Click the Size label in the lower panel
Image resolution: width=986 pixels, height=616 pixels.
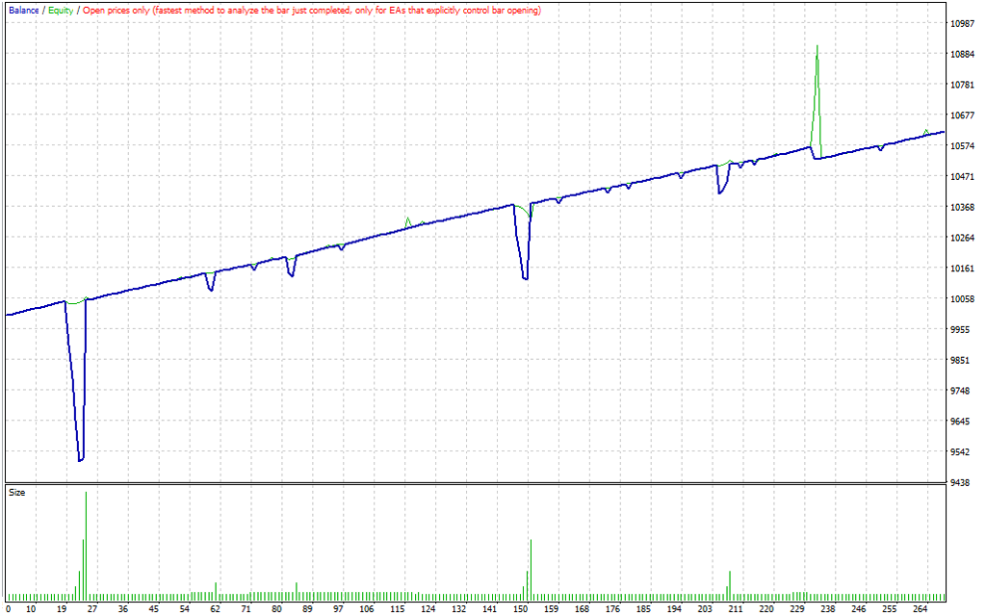(x=17, y=493)
